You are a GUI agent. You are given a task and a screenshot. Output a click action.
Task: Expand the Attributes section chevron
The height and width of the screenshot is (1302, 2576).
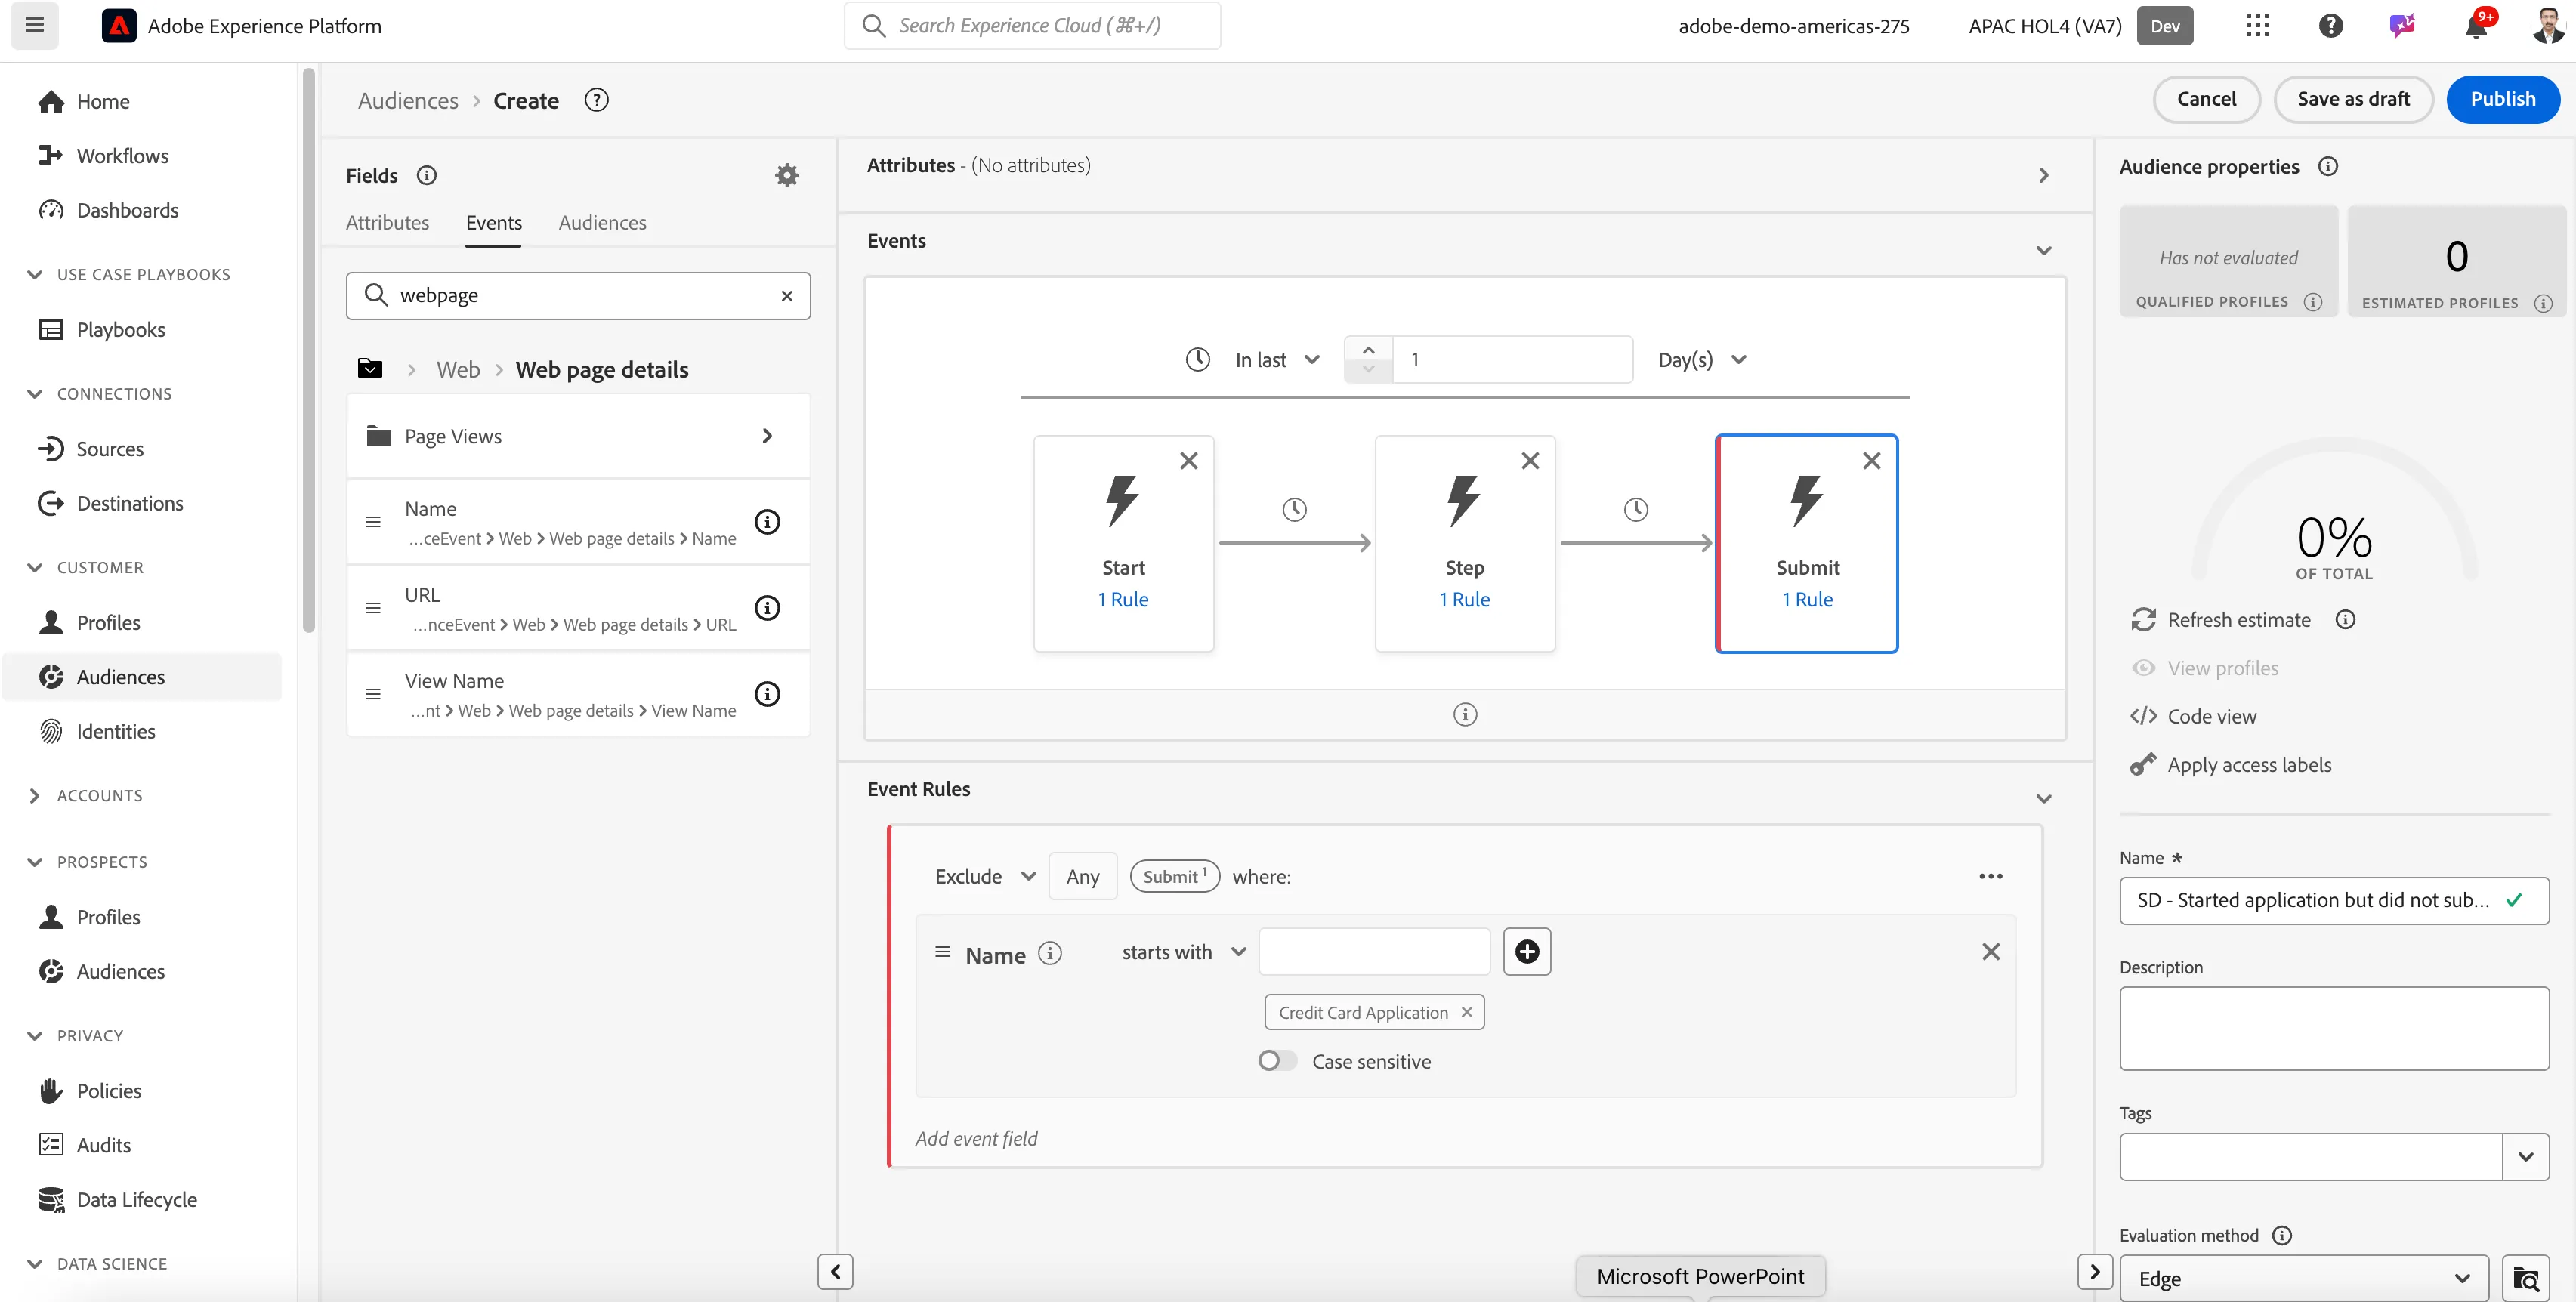pyautogui.click(x=2043, y=176)
